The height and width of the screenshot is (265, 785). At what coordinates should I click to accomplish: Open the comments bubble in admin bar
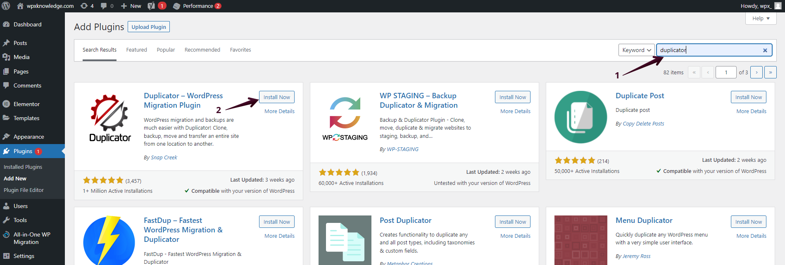(x=107, y=6)
